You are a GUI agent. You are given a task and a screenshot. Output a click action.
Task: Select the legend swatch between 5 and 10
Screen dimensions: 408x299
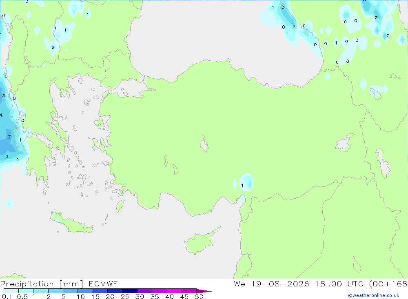pyautogui.click(x=70, y=291)
